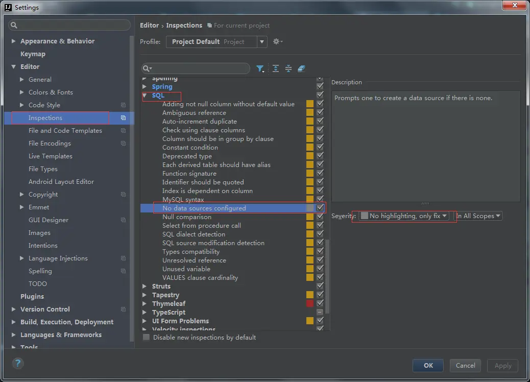Click gray swatch for No data sources configured
The width and height of the screenshot is (530, 382).
click(310, 208)
